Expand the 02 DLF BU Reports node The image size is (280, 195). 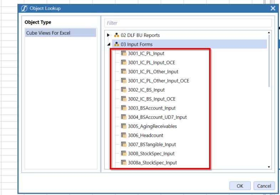pyautogui.click(x=108, y=35)
